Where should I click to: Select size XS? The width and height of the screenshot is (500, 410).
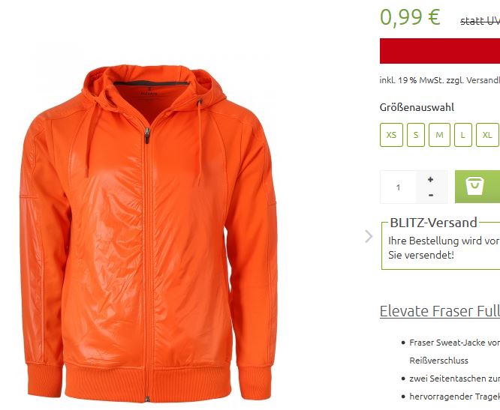[x=391, y=135]
